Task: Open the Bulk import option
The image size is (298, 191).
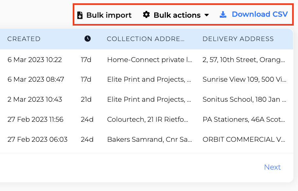Action: pos(104,15)
